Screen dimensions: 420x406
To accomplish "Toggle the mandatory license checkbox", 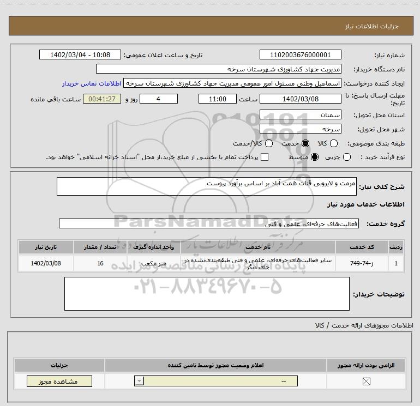I will click(x=366, y=381).
